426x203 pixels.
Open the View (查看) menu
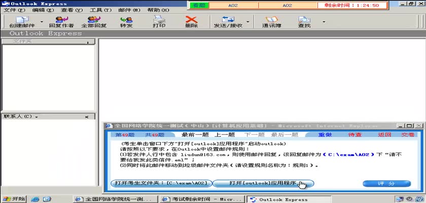pos(72,10)
